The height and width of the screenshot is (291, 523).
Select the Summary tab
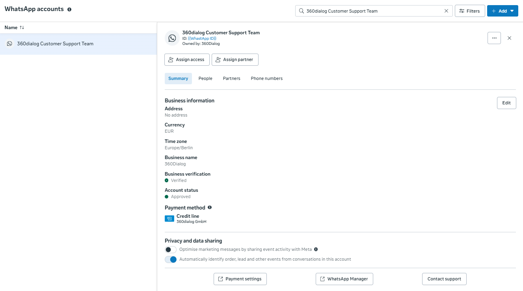178,78
